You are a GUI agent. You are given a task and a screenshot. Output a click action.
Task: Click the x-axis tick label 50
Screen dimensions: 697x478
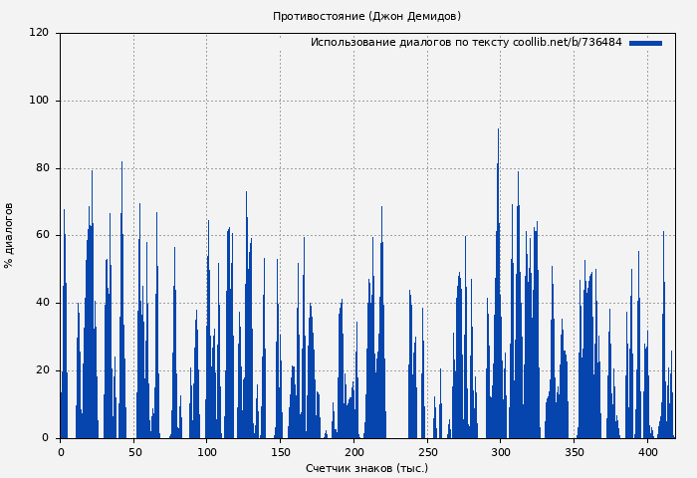pyautogui.click(x=133, y=452)
